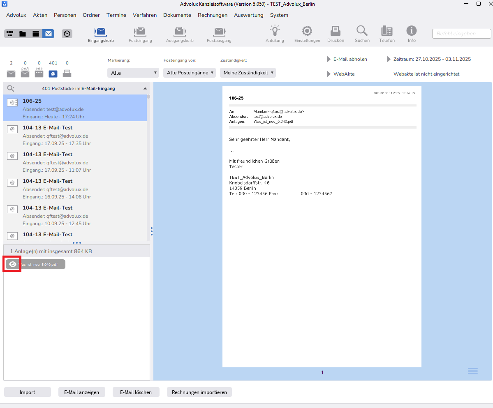Open Einstellungen gear icon
Screen dimensions: 493x408
point(307,31)
